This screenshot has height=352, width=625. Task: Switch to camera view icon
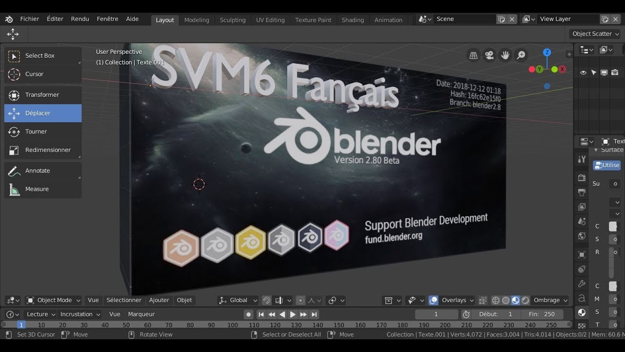489,55
